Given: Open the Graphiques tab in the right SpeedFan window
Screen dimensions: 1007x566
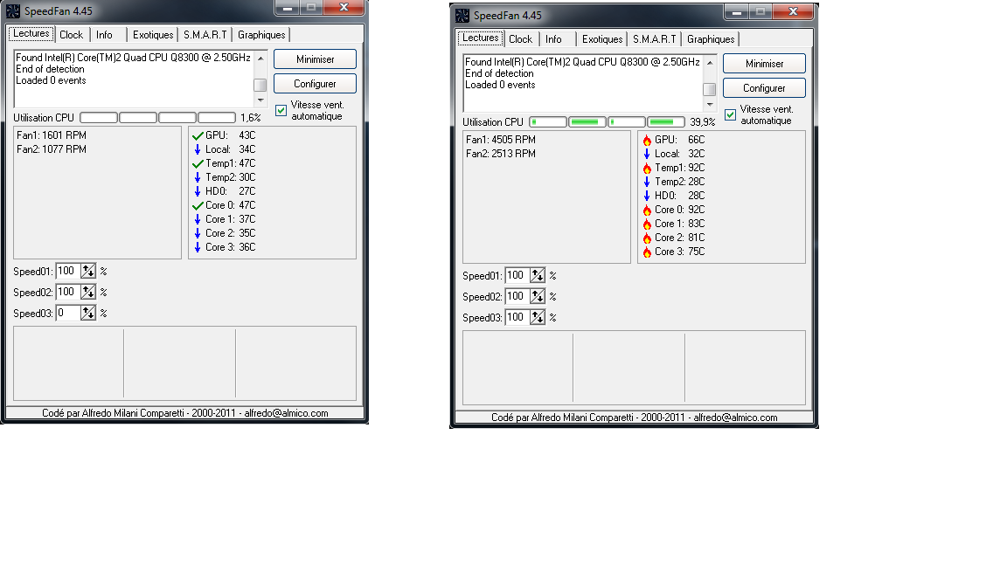Looking at the screenshot, I should pyautogui.click(x=711, y=39).
